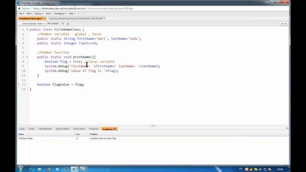
Task: Open the API Version dropdown arrow
Action: 68,23
